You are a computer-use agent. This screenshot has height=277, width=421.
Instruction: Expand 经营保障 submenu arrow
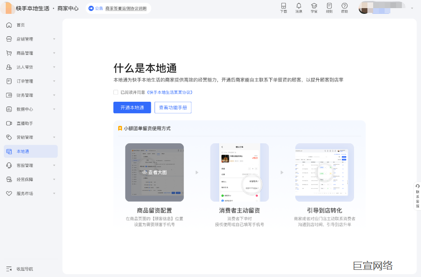54,180
